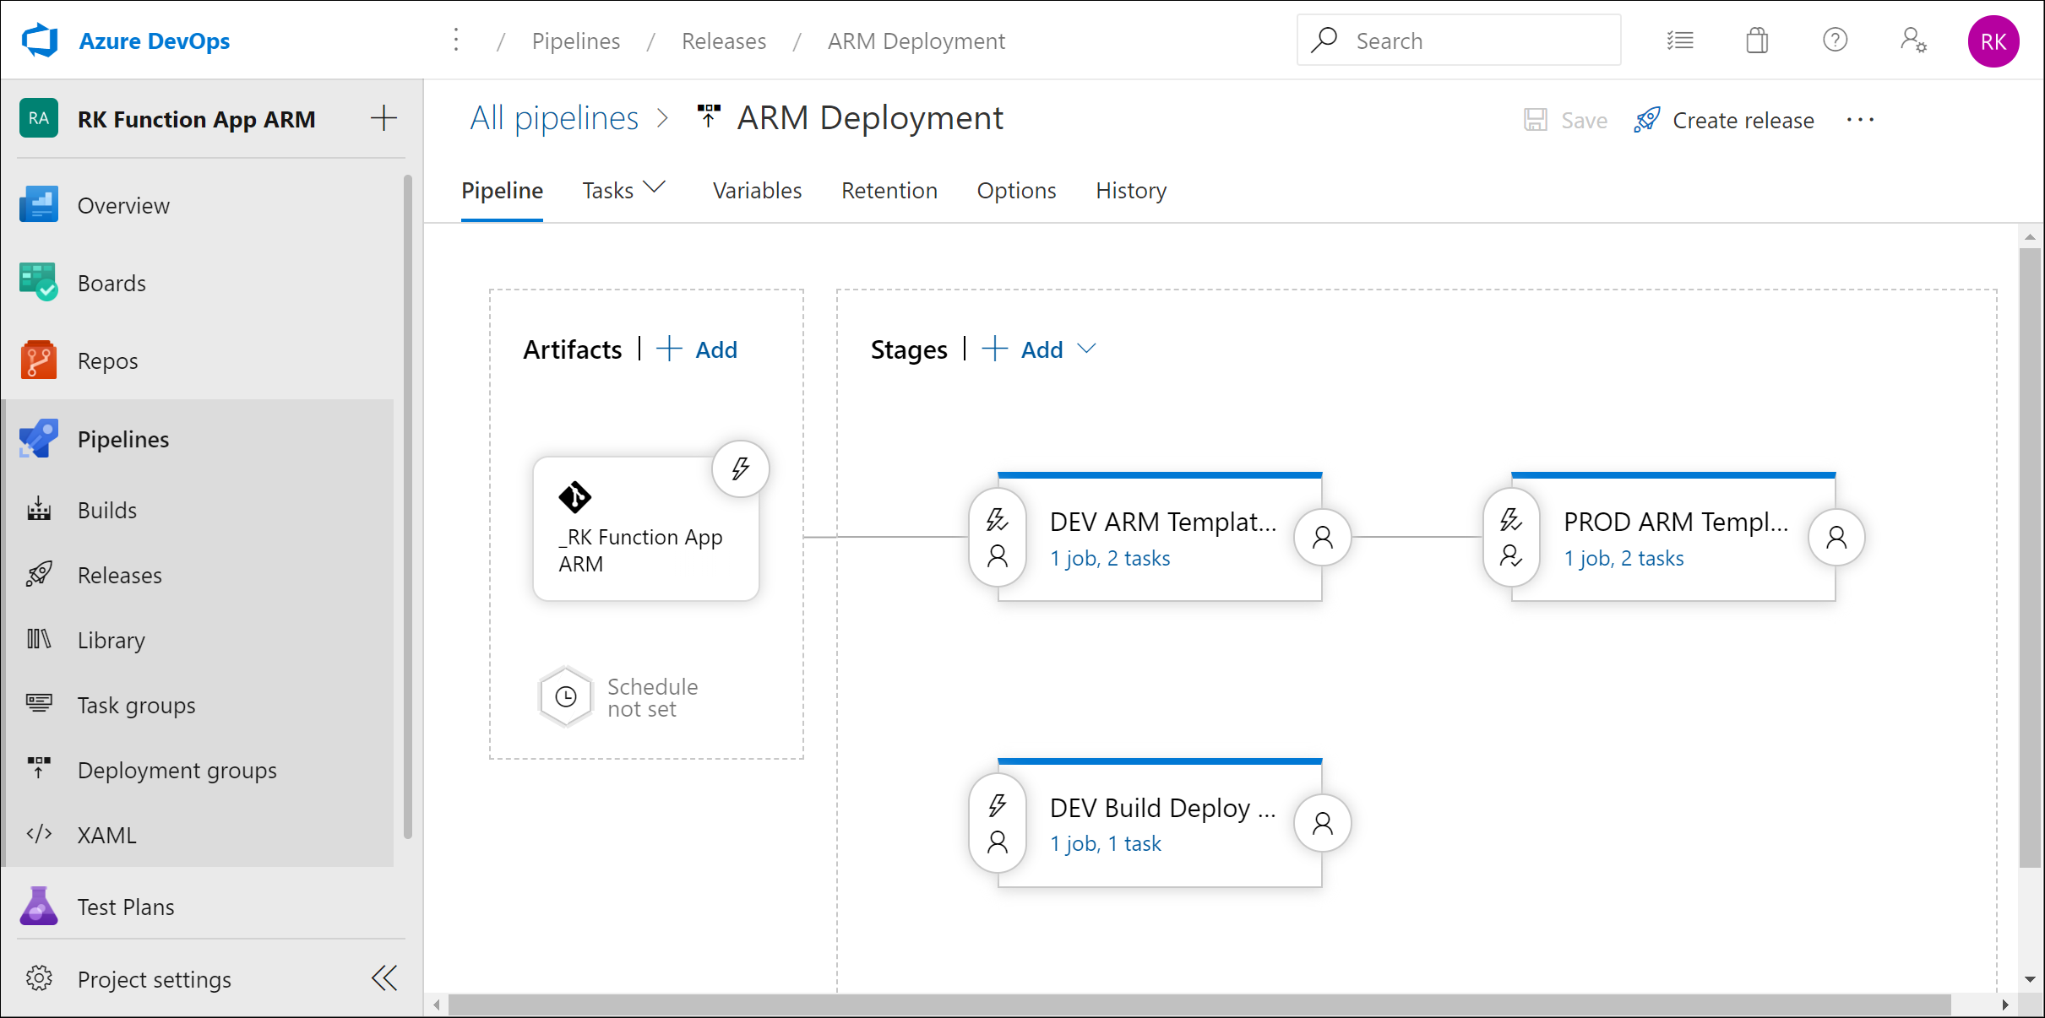The width and height of the screenshot is (2045, 1018).
Task: Switch to the History tab
Action: tap(1130, 190)
